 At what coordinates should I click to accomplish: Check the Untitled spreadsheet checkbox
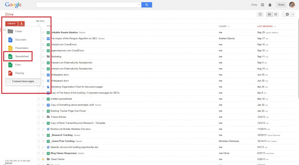39,99
